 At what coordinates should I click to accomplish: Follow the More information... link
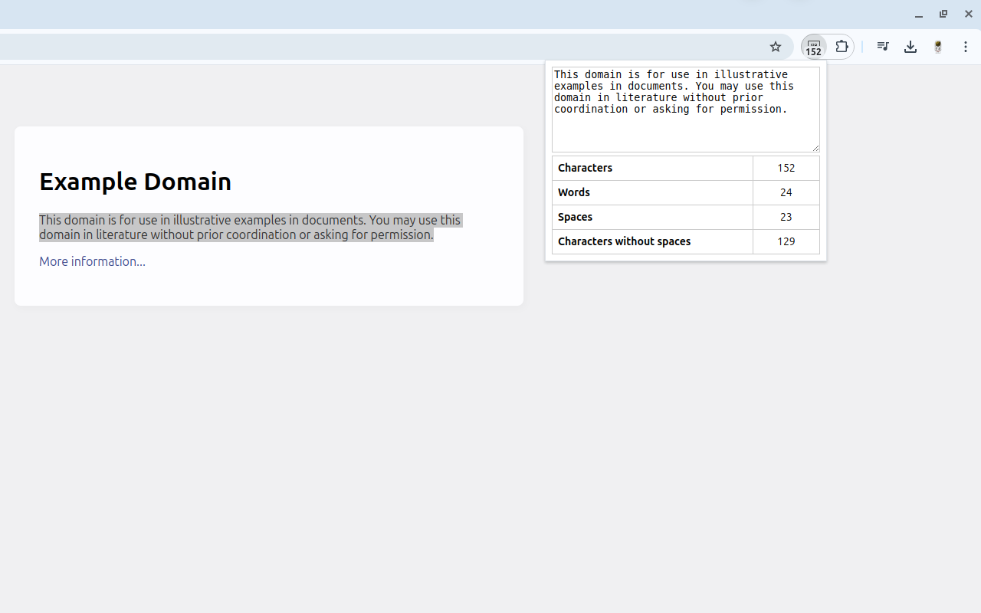point(92,261)
